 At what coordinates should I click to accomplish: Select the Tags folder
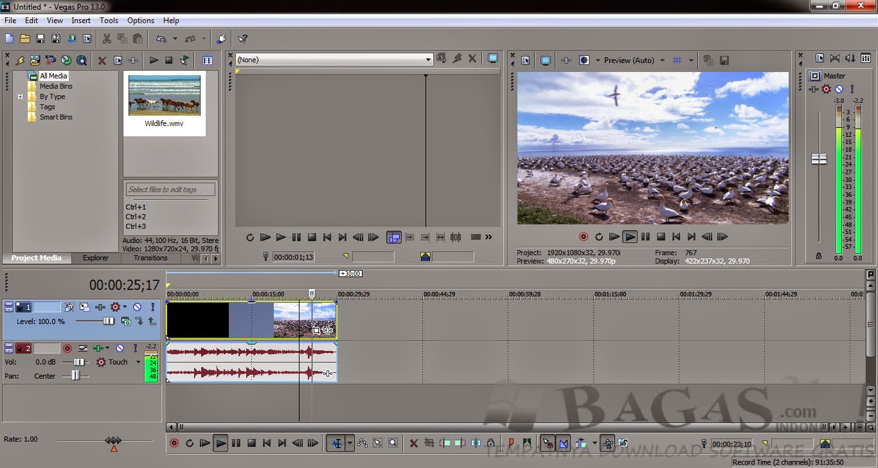[48, 107]
